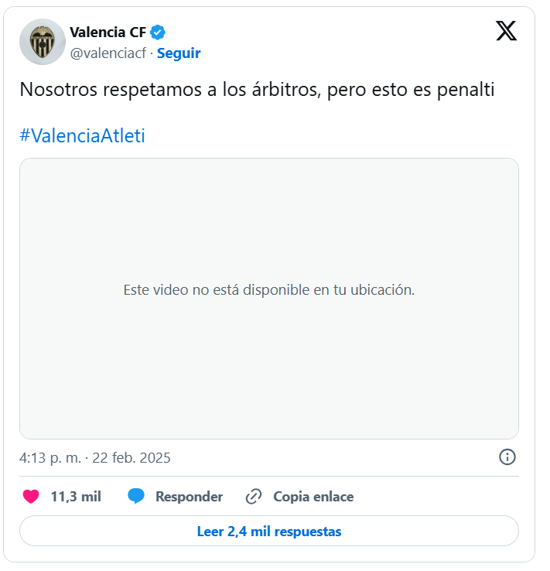The image size is (550, 571).
Task: Select the Copia enlace label
Action: pos(313,497)
